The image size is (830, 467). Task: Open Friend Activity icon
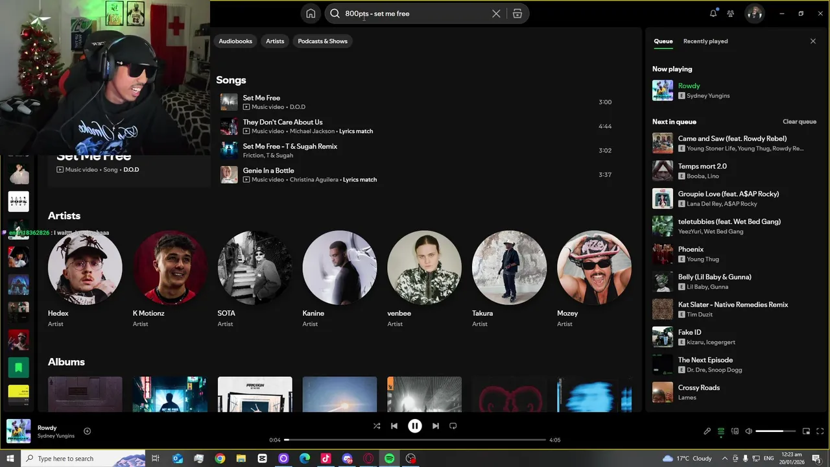pos(731,14)
